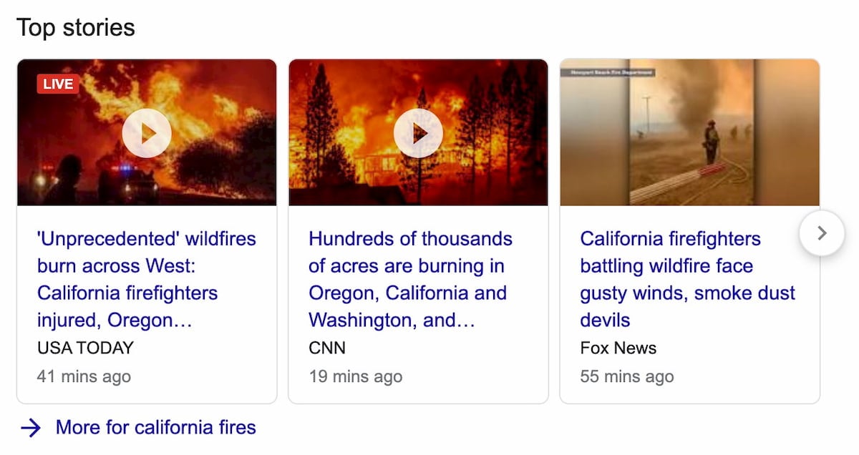Image resolution: width=859 pixels, height=455 pixels.
Task: Click the 19 mins ago timestamp
Action: (355, 376)
